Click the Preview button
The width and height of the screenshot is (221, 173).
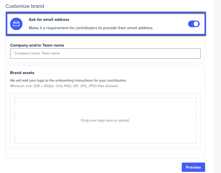pos(193,167)
